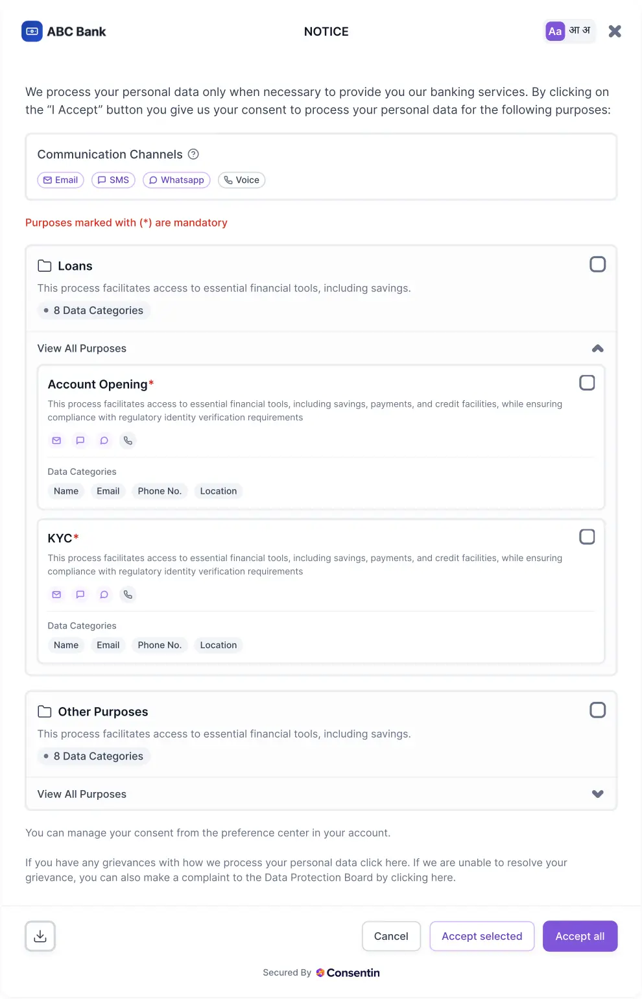Click the Cancel button
The height and width of the screenshot is (999, 642).
(391, 936)
